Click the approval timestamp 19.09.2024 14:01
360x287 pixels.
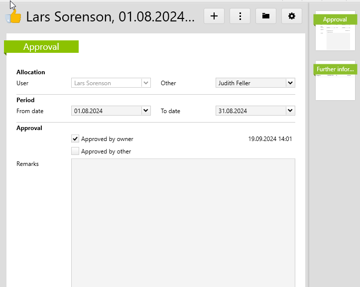pyautogui.click(x=270, y=139)
